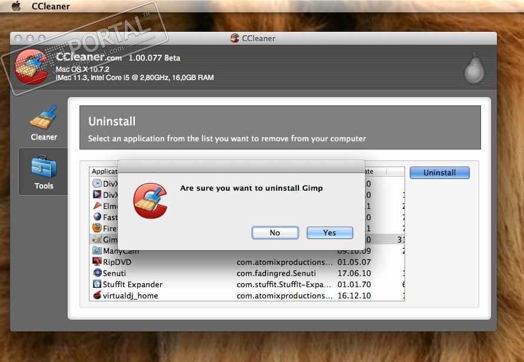
Task: Click the date 01.01.70
Action: point(354,284)
